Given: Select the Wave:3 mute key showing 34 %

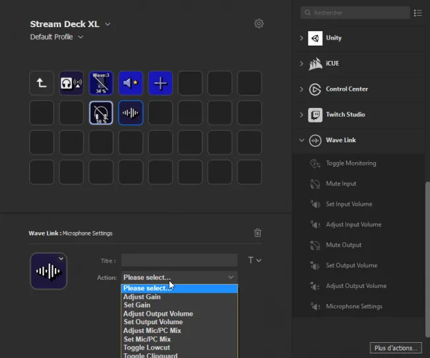Looking at the screenshot, I should pyautogui.click(x=101, y=83).
